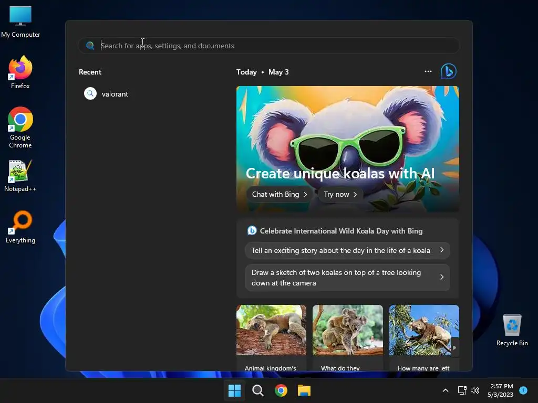Screen dimensions: 538x403
Task: Click chevron on the koala story suggestion
Action: (x=442, y=250)
